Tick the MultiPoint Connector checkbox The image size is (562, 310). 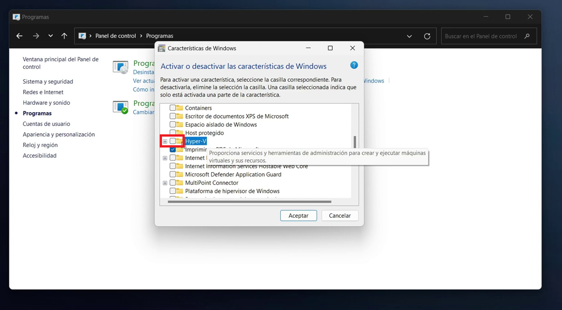click(x=172, y=182)
